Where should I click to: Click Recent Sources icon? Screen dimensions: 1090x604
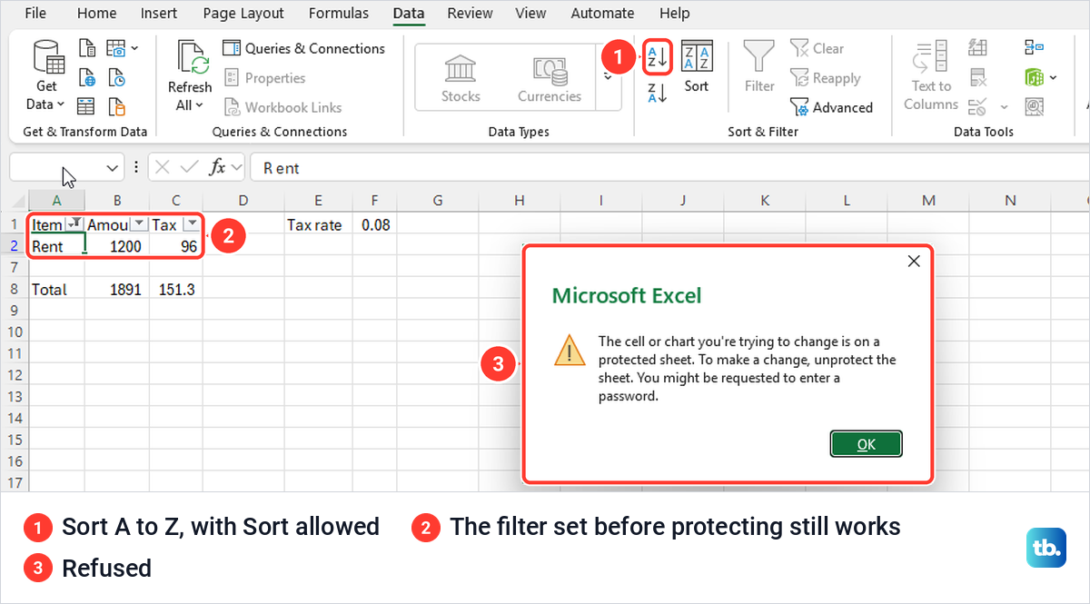[x=116, y=77]
